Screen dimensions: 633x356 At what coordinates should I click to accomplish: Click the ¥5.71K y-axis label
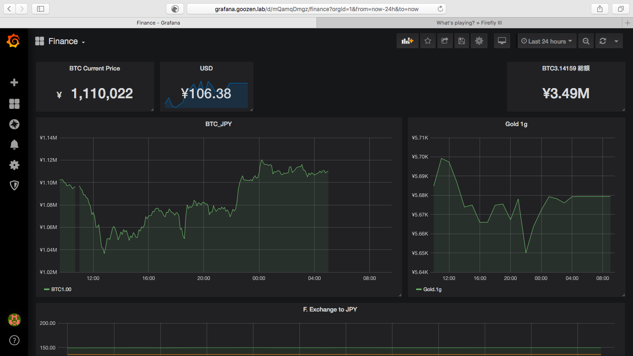pyautogui.click(x=420, y=138)
